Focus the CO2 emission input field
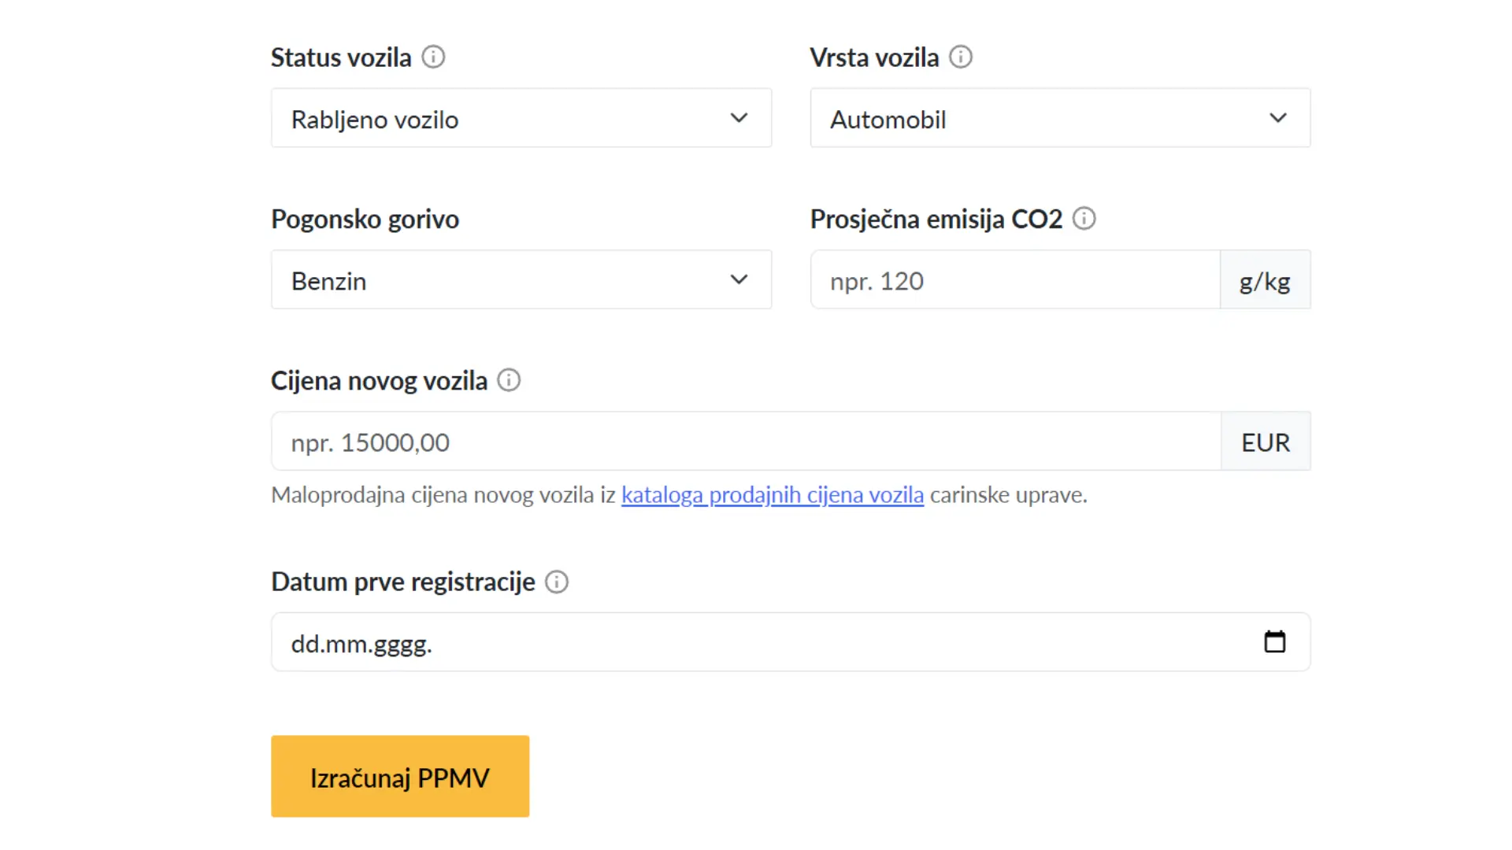Viewport: 1512px width, 850px height. coord(1014,280)
